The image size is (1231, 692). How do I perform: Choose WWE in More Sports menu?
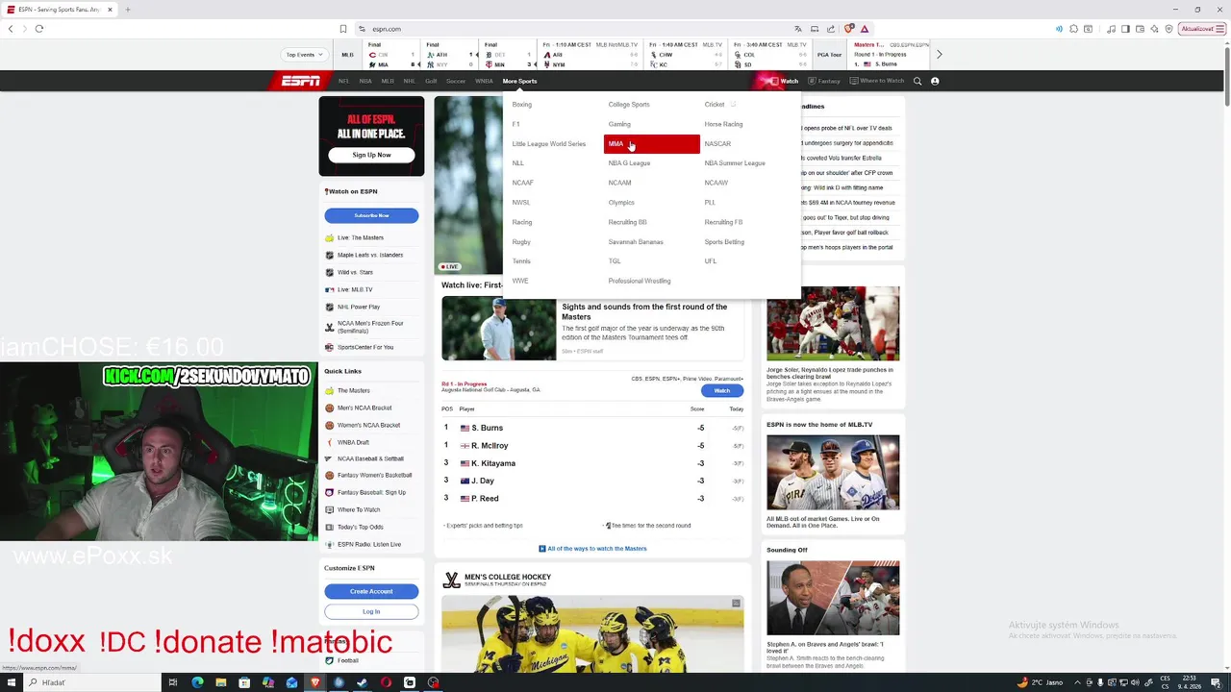(520, 281)
